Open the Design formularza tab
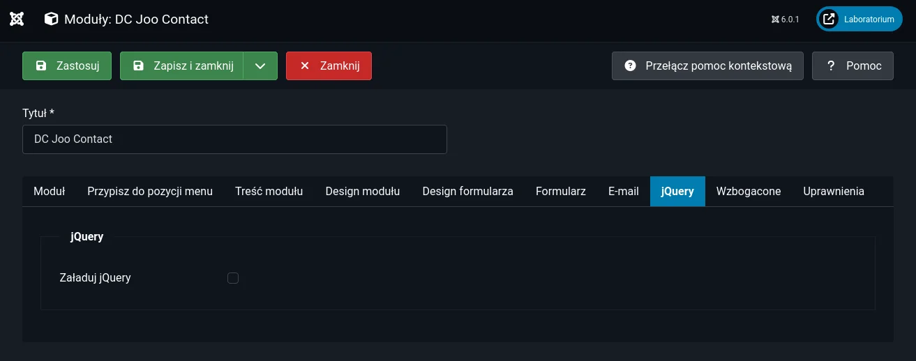This screenshot has height=361, width=916. click(468, 191)
